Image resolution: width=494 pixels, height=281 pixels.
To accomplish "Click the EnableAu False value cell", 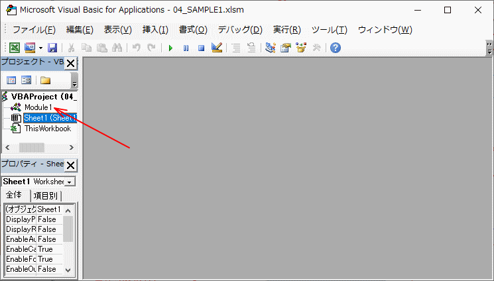I will point(50,239).
